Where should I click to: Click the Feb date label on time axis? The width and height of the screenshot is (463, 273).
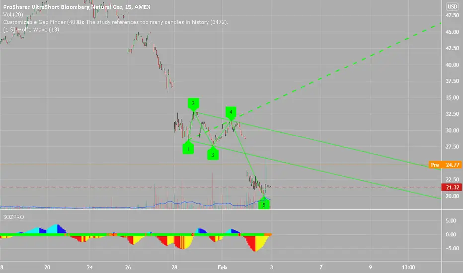coord(222,267)
